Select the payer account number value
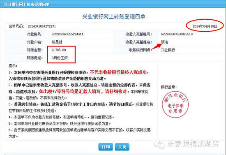Viewport: 226px width, 155px height. (x=67, y=34)
